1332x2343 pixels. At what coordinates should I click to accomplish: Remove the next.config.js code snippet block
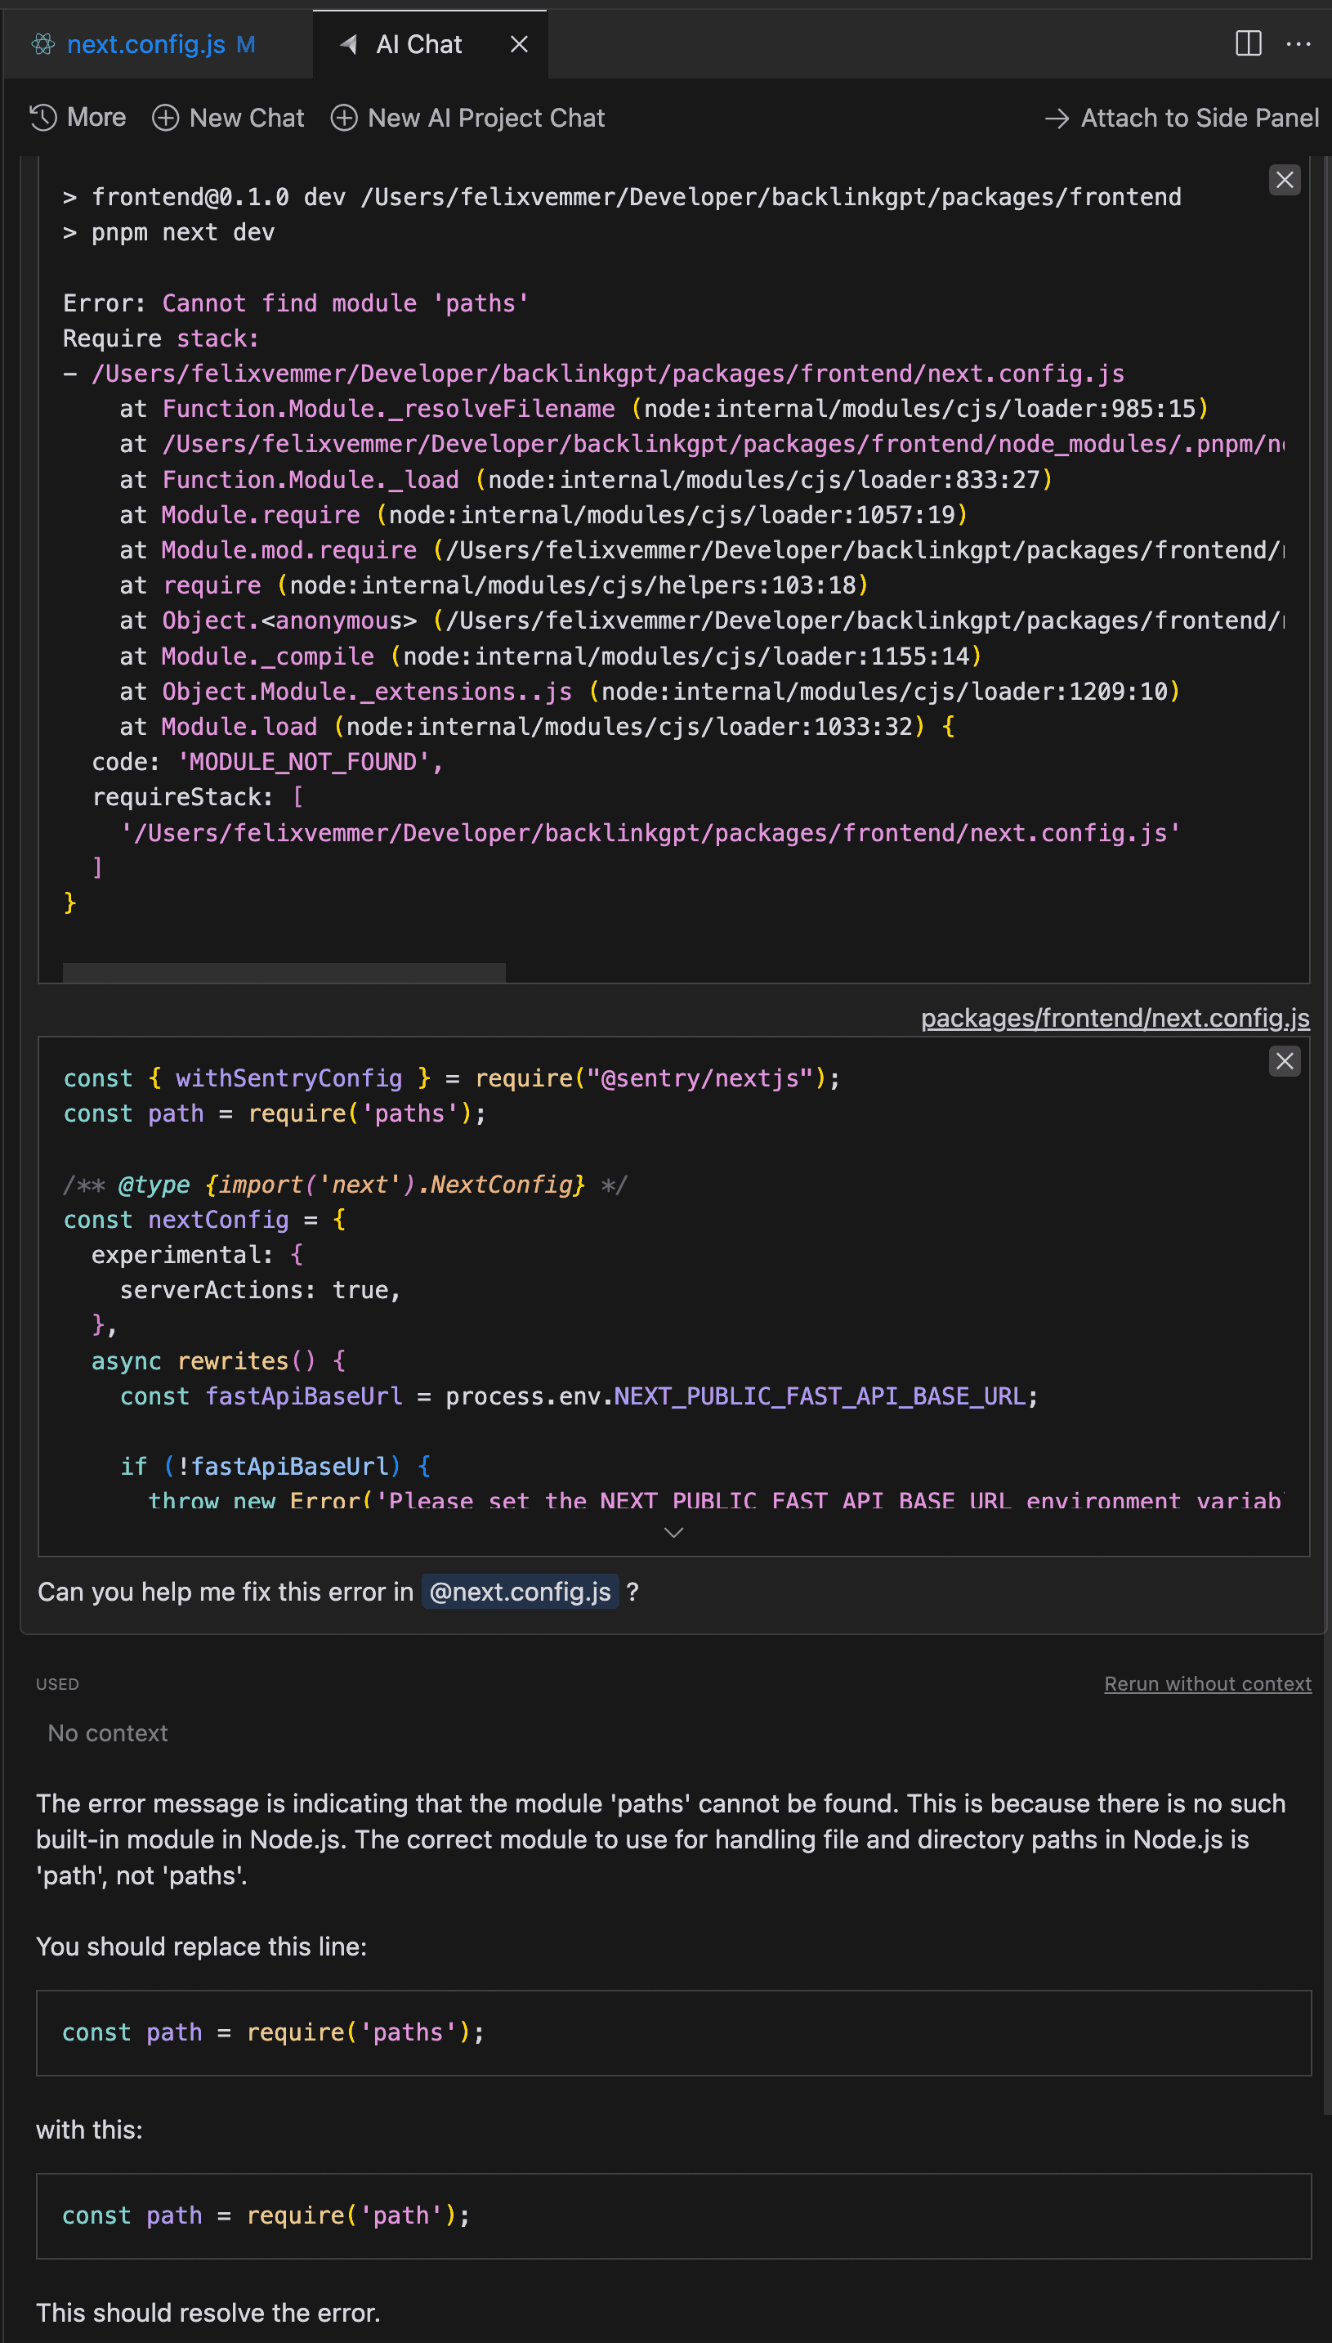pyautogui.click(x=1285, y=1061)
